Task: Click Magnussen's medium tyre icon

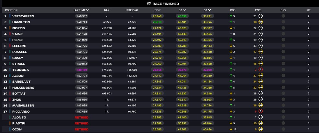Action: [260, 105]
